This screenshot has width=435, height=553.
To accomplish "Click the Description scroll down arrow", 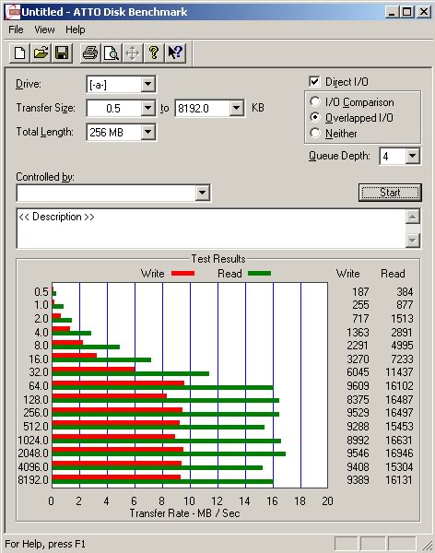I will (413, 241).
